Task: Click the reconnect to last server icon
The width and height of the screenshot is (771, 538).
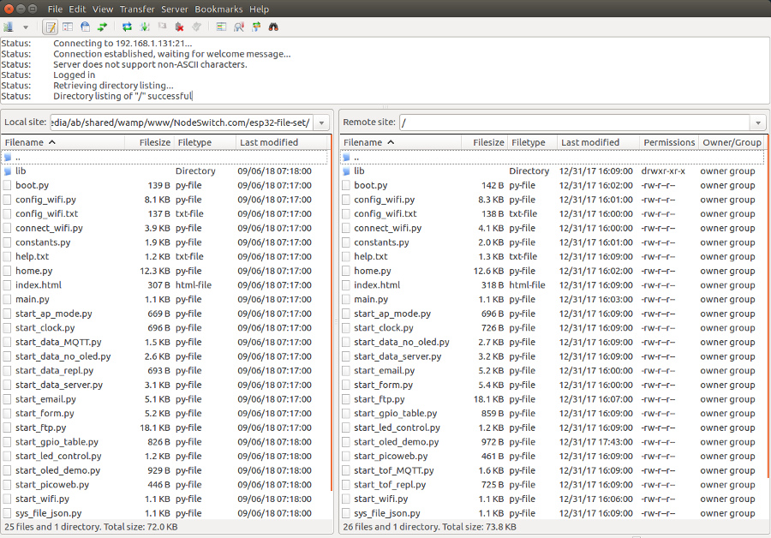Action: (x=196, y=27)
